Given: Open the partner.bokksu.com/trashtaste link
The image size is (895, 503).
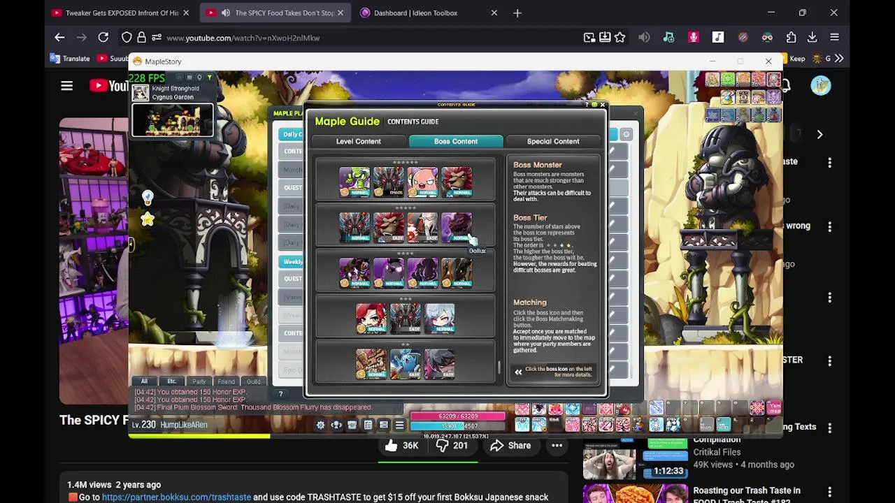Looking at the screenshot, I should 176,497.
